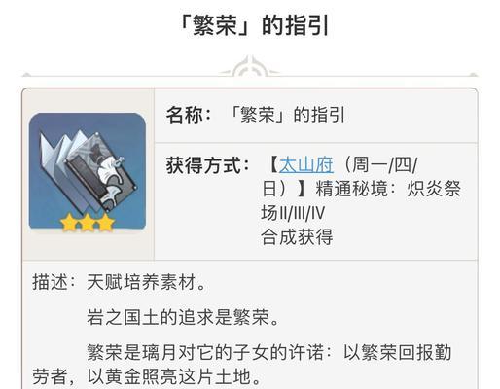Click the 合成获得 text
Image resolution: width=500 pixels, height=389 pixels.
click(x=297, y=237)
